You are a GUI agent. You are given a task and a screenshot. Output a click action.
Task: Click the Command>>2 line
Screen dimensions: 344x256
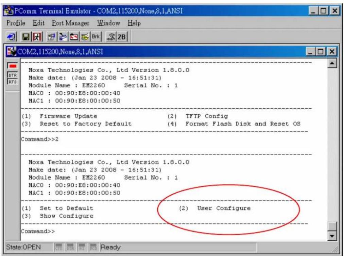(39, 139)
